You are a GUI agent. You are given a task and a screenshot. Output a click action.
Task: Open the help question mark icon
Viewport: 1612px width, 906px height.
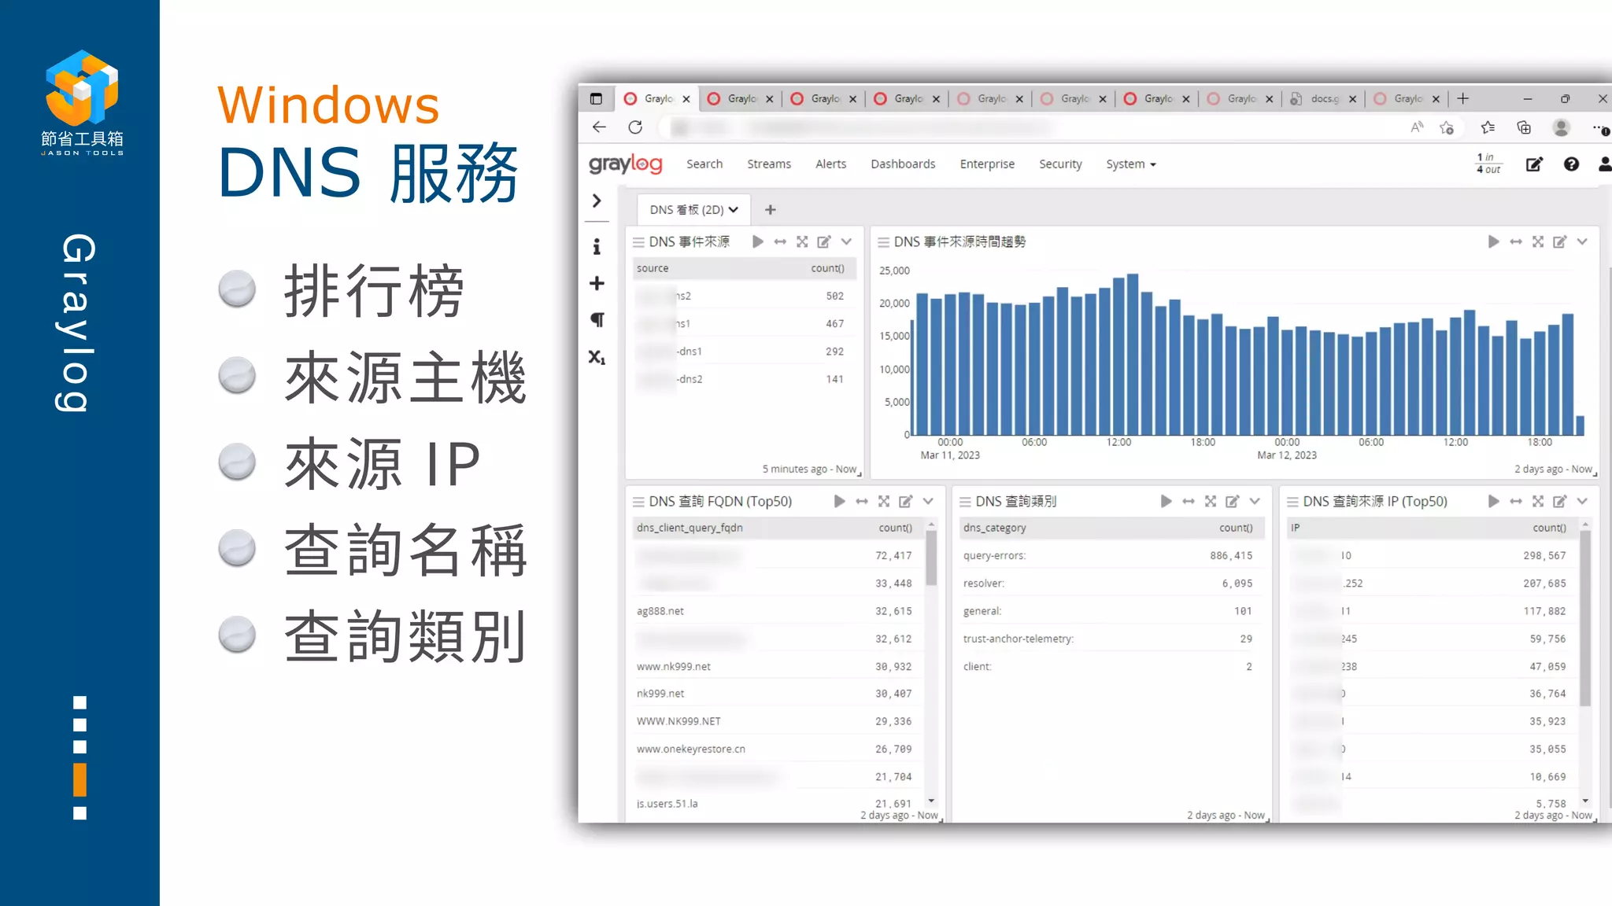point(1571,164)
